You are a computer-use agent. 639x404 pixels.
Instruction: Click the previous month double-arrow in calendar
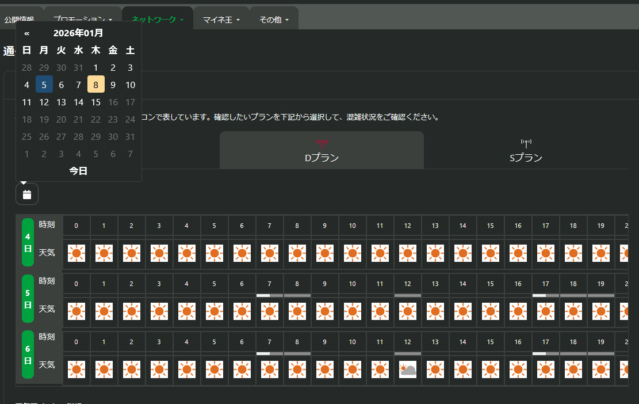click(x=26, y=33)
